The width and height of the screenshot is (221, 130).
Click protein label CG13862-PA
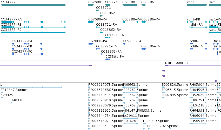pos(111,52)
